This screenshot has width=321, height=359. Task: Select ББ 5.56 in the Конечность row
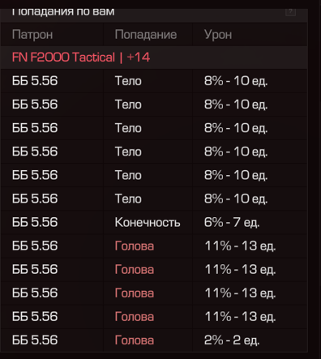(35, 222)
